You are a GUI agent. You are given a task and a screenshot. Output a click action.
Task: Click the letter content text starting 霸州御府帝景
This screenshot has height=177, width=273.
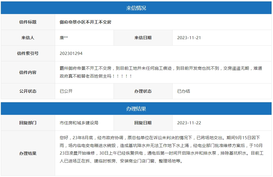click(161, 72)
